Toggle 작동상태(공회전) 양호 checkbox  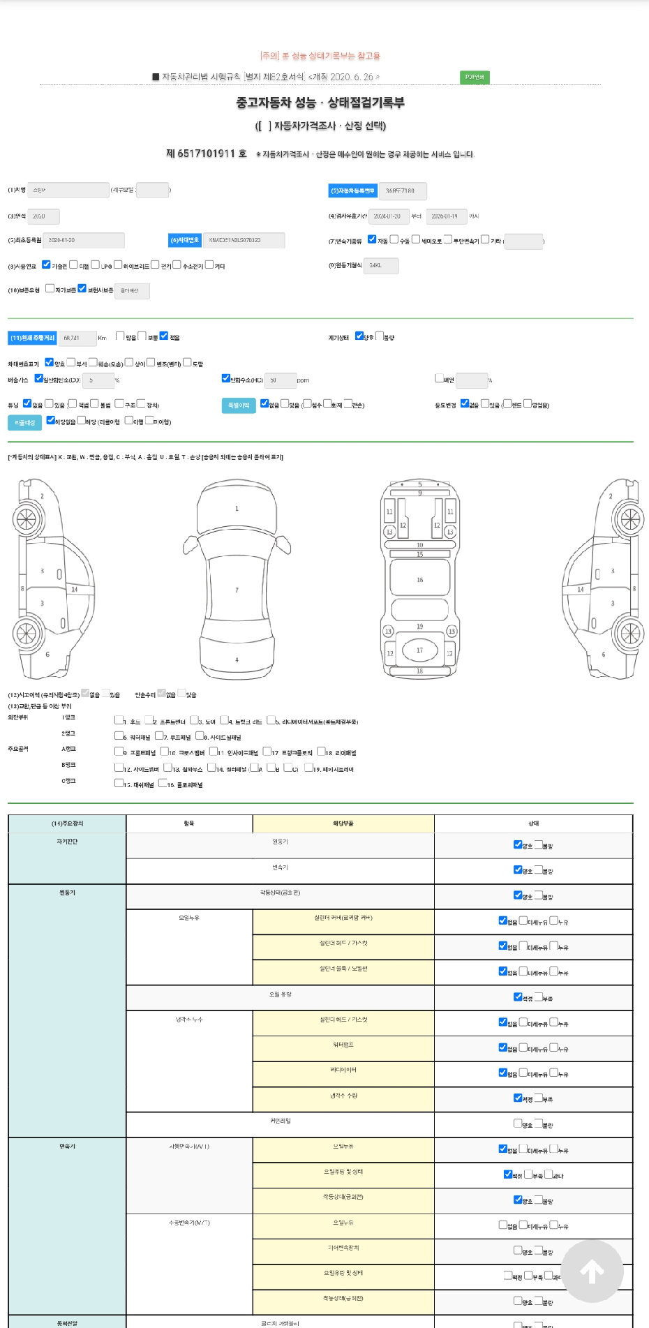518,895
